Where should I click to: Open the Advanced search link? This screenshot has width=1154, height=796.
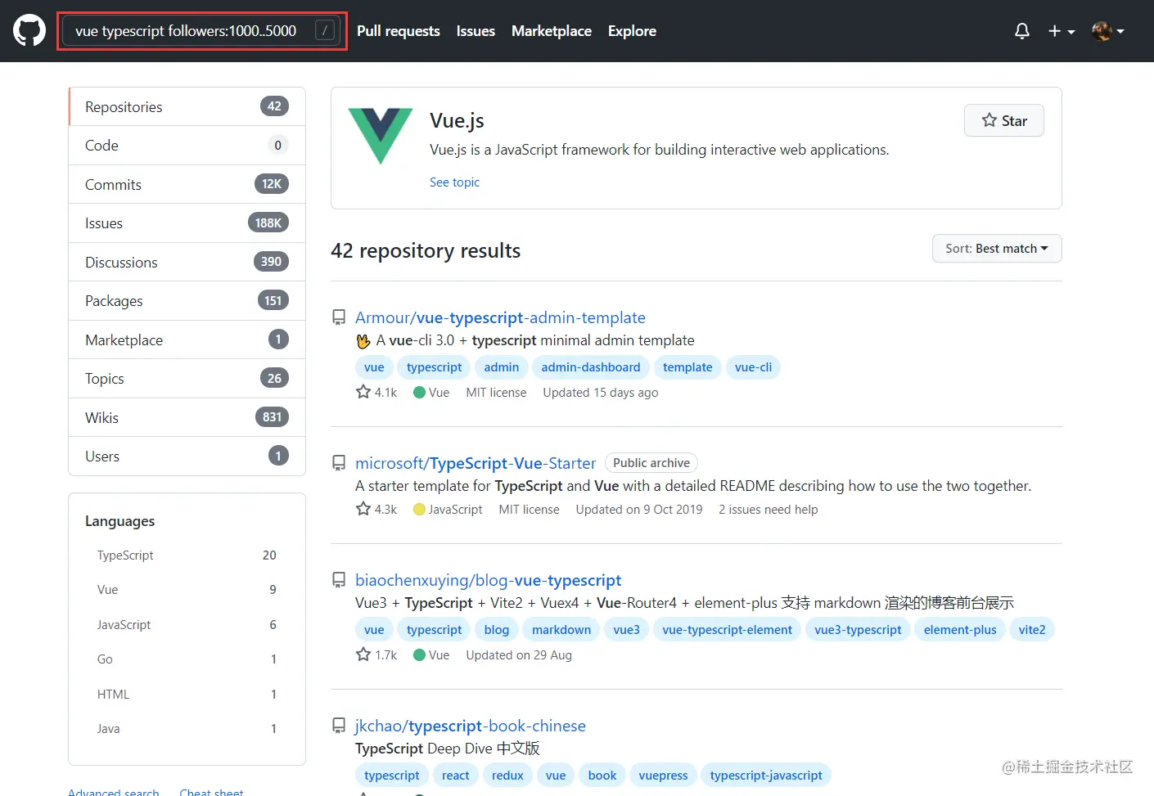click(x=113, y=790)
